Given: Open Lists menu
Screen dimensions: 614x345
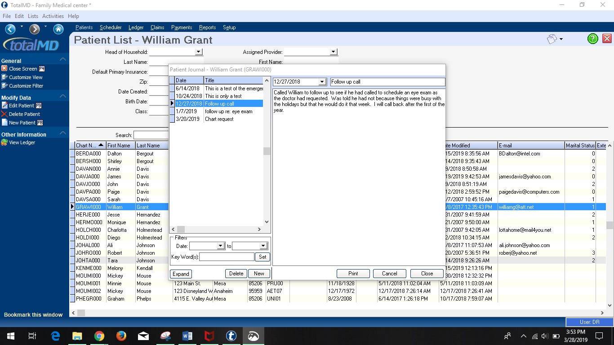Looking at the screenshot, I should [x=33, y=16].
